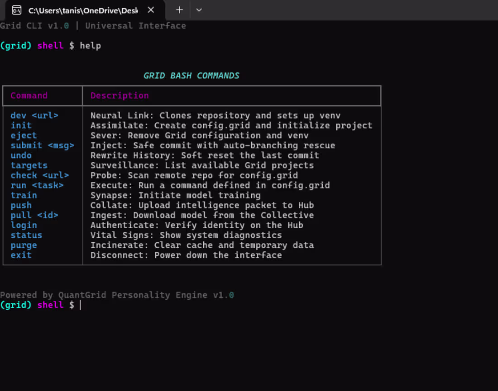Click the 'pull <id>' command cell
The width and height of the screenshot is (498, 391).
(34, 215)
